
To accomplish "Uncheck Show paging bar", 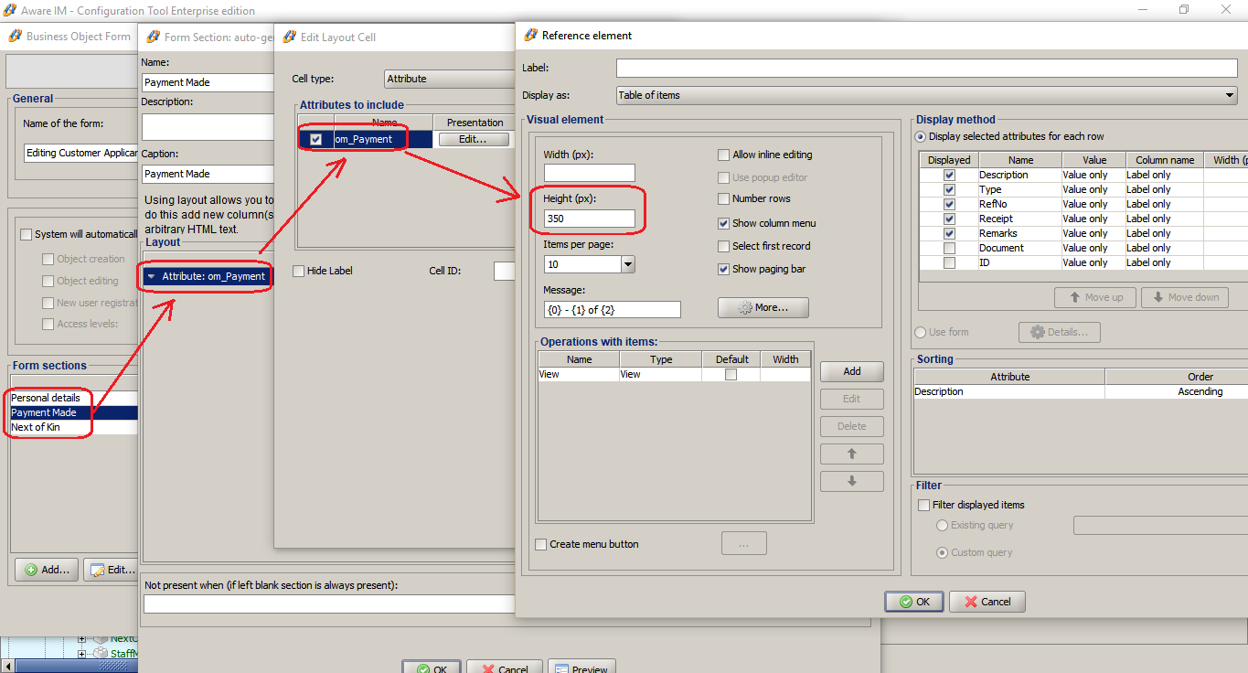I will [724, 269].
